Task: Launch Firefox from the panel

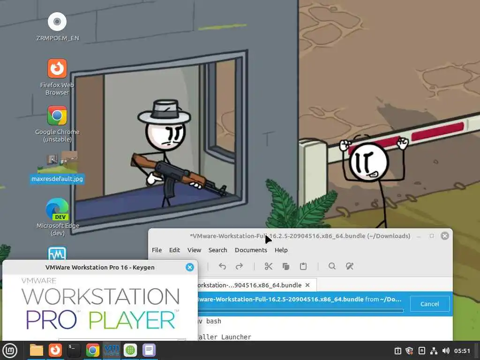Action: (55, 351)
